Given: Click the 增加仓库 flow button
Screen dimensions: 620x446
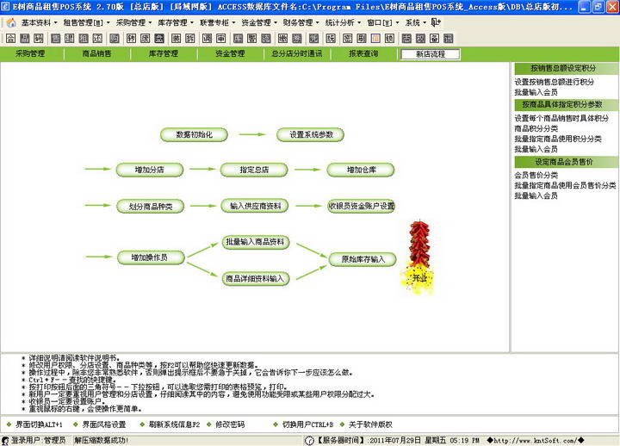Looking at the screenshot, I should coord(361,170).
